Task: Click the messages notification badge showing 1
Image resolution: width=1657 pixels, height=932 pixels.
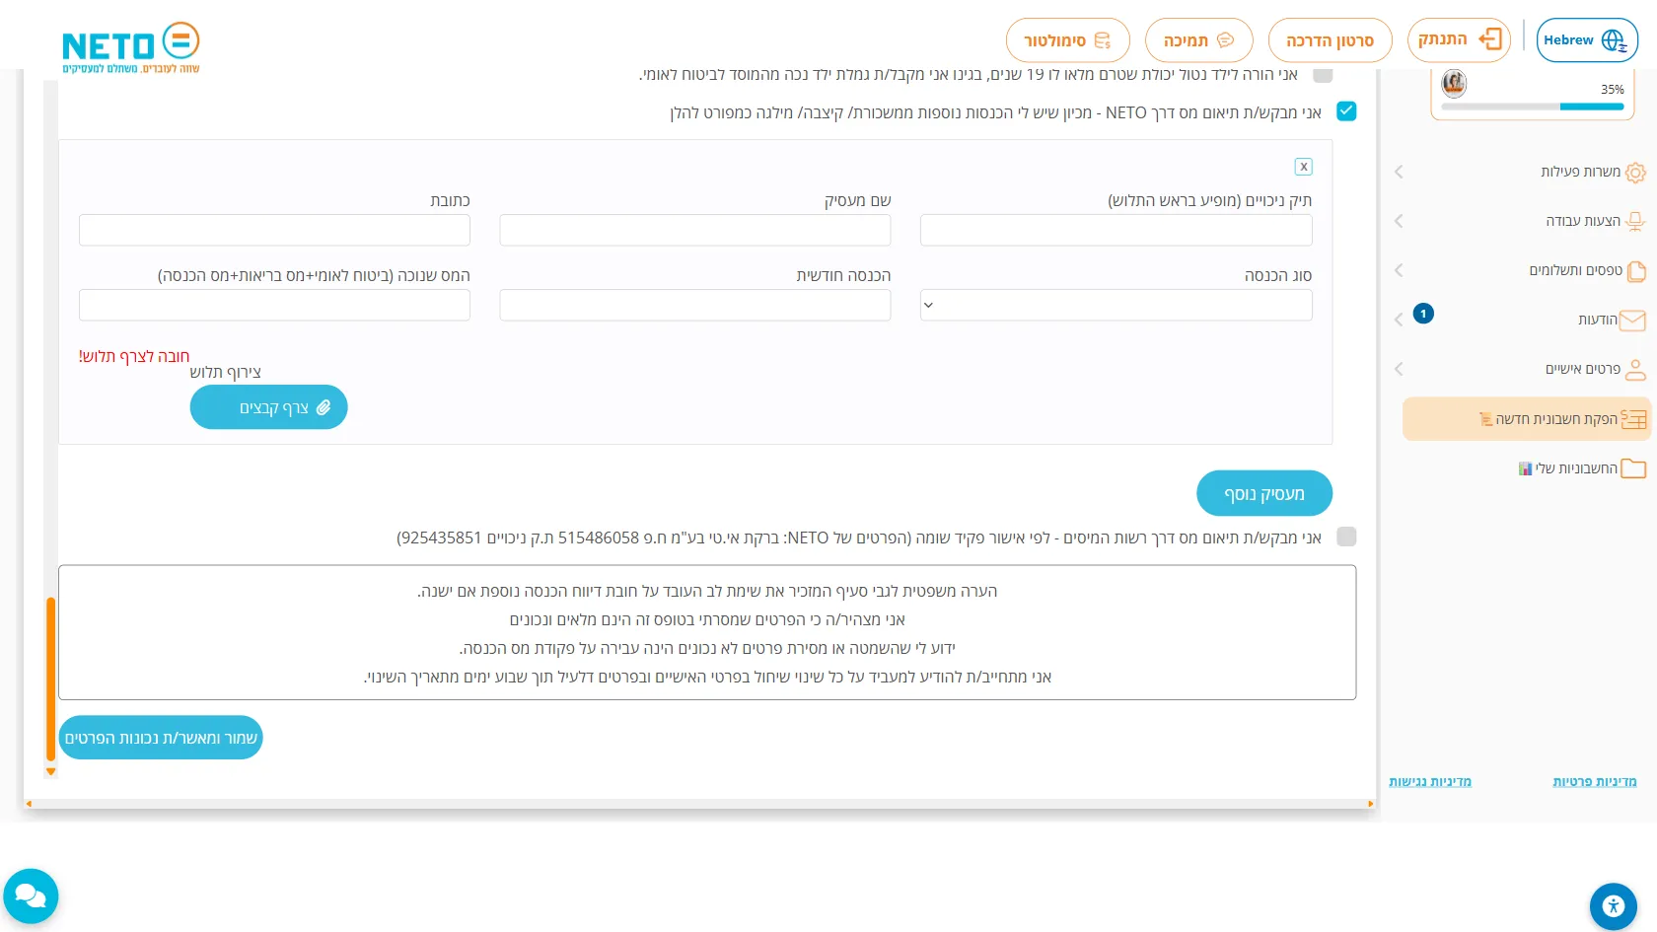Action: click(1423, 314)
